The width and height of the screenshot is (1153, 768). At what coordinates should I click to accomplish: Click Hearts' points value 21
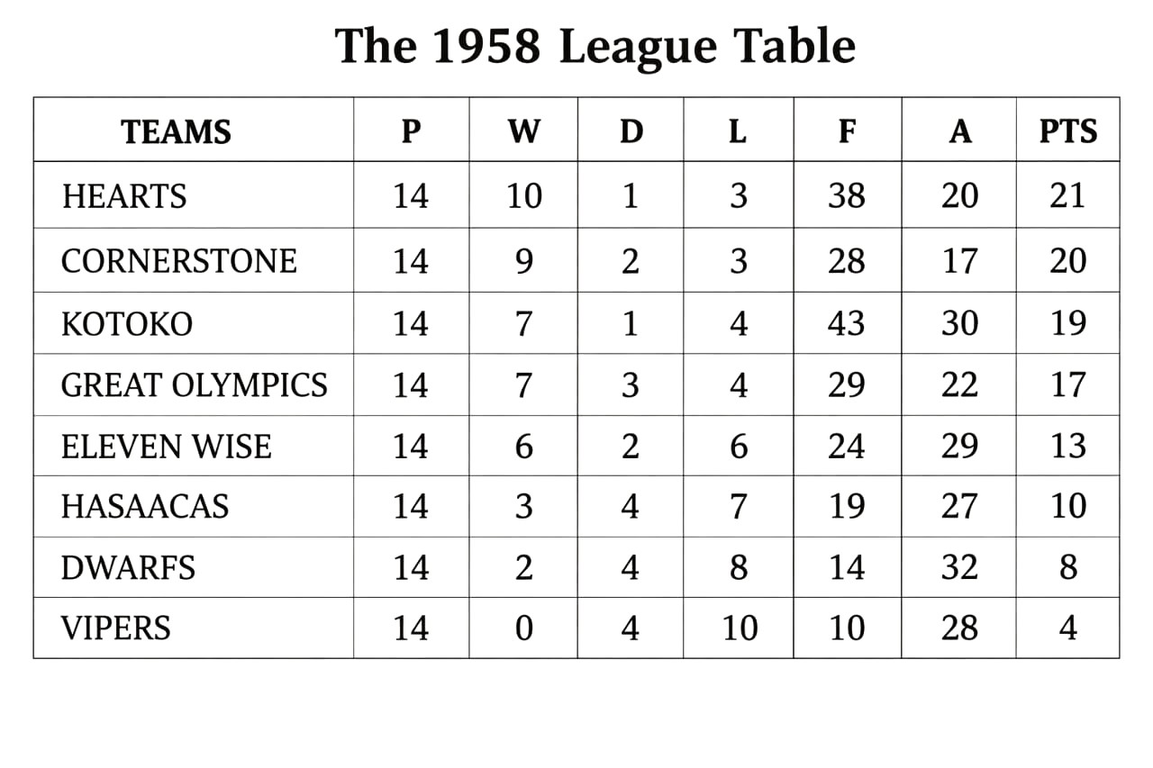point(1067,196)
